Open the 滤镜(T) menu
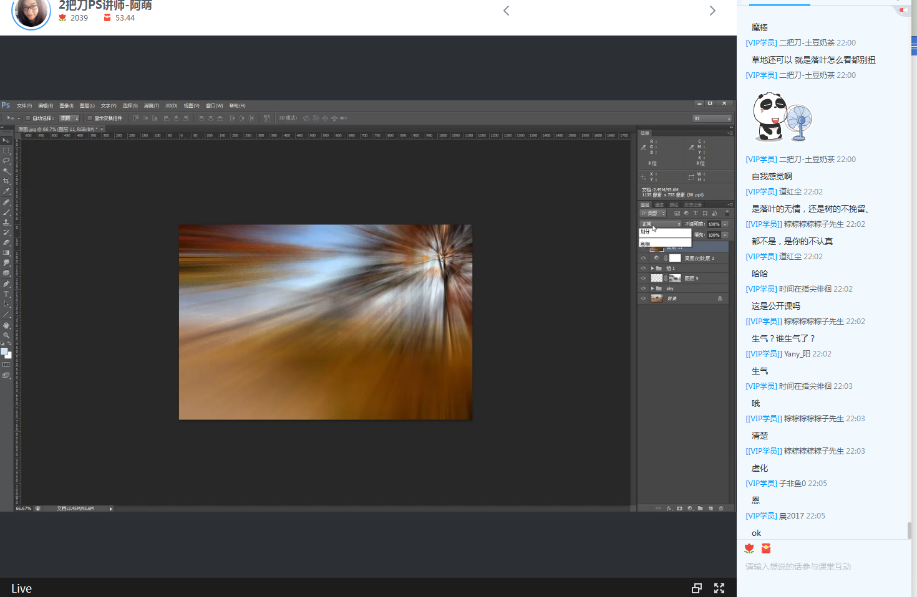The height and width of the screenshot is (597, 917). click(152, 106)
